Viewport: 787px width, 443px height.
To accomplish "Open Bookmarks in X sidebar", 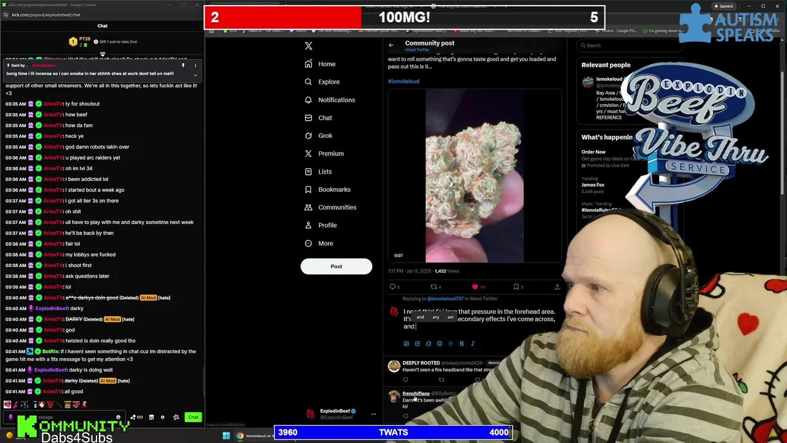I will click(328, 190).
